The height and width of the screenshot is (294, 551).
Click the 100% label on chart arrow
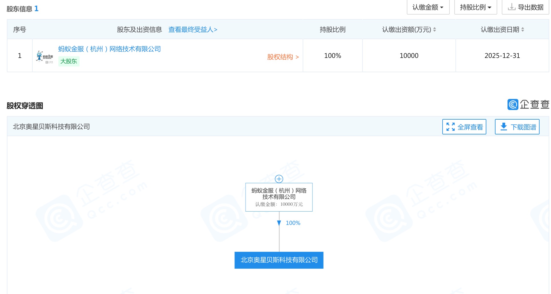coord(293,223)
